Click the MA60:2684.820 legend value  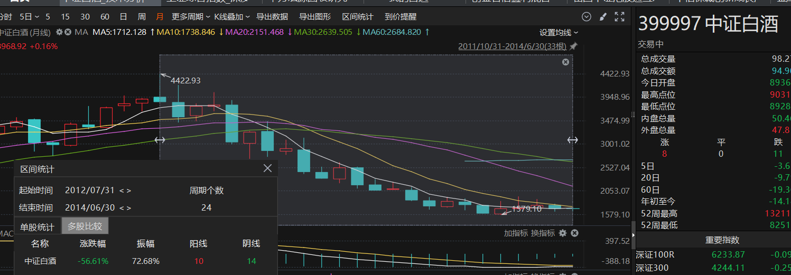[x=392, y=32]
